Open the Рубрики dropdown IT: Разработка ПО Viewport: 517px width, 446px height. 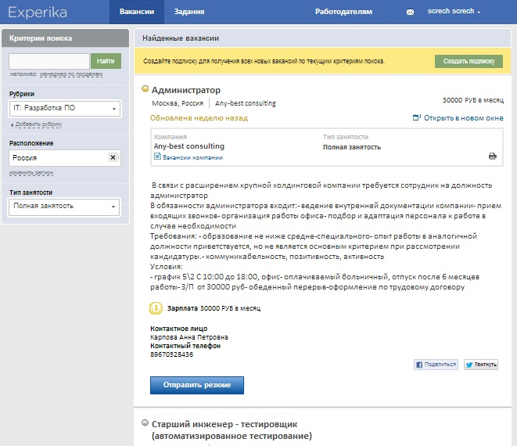(65, 108)
